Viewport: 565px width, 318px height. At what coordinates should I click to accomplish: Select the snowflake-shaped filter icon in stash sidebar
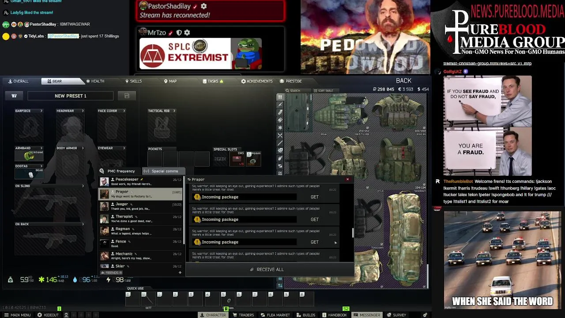280,128
